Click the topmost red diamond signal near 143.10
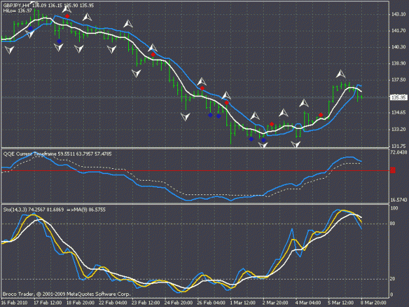409x307 pixels. [67, 16]
